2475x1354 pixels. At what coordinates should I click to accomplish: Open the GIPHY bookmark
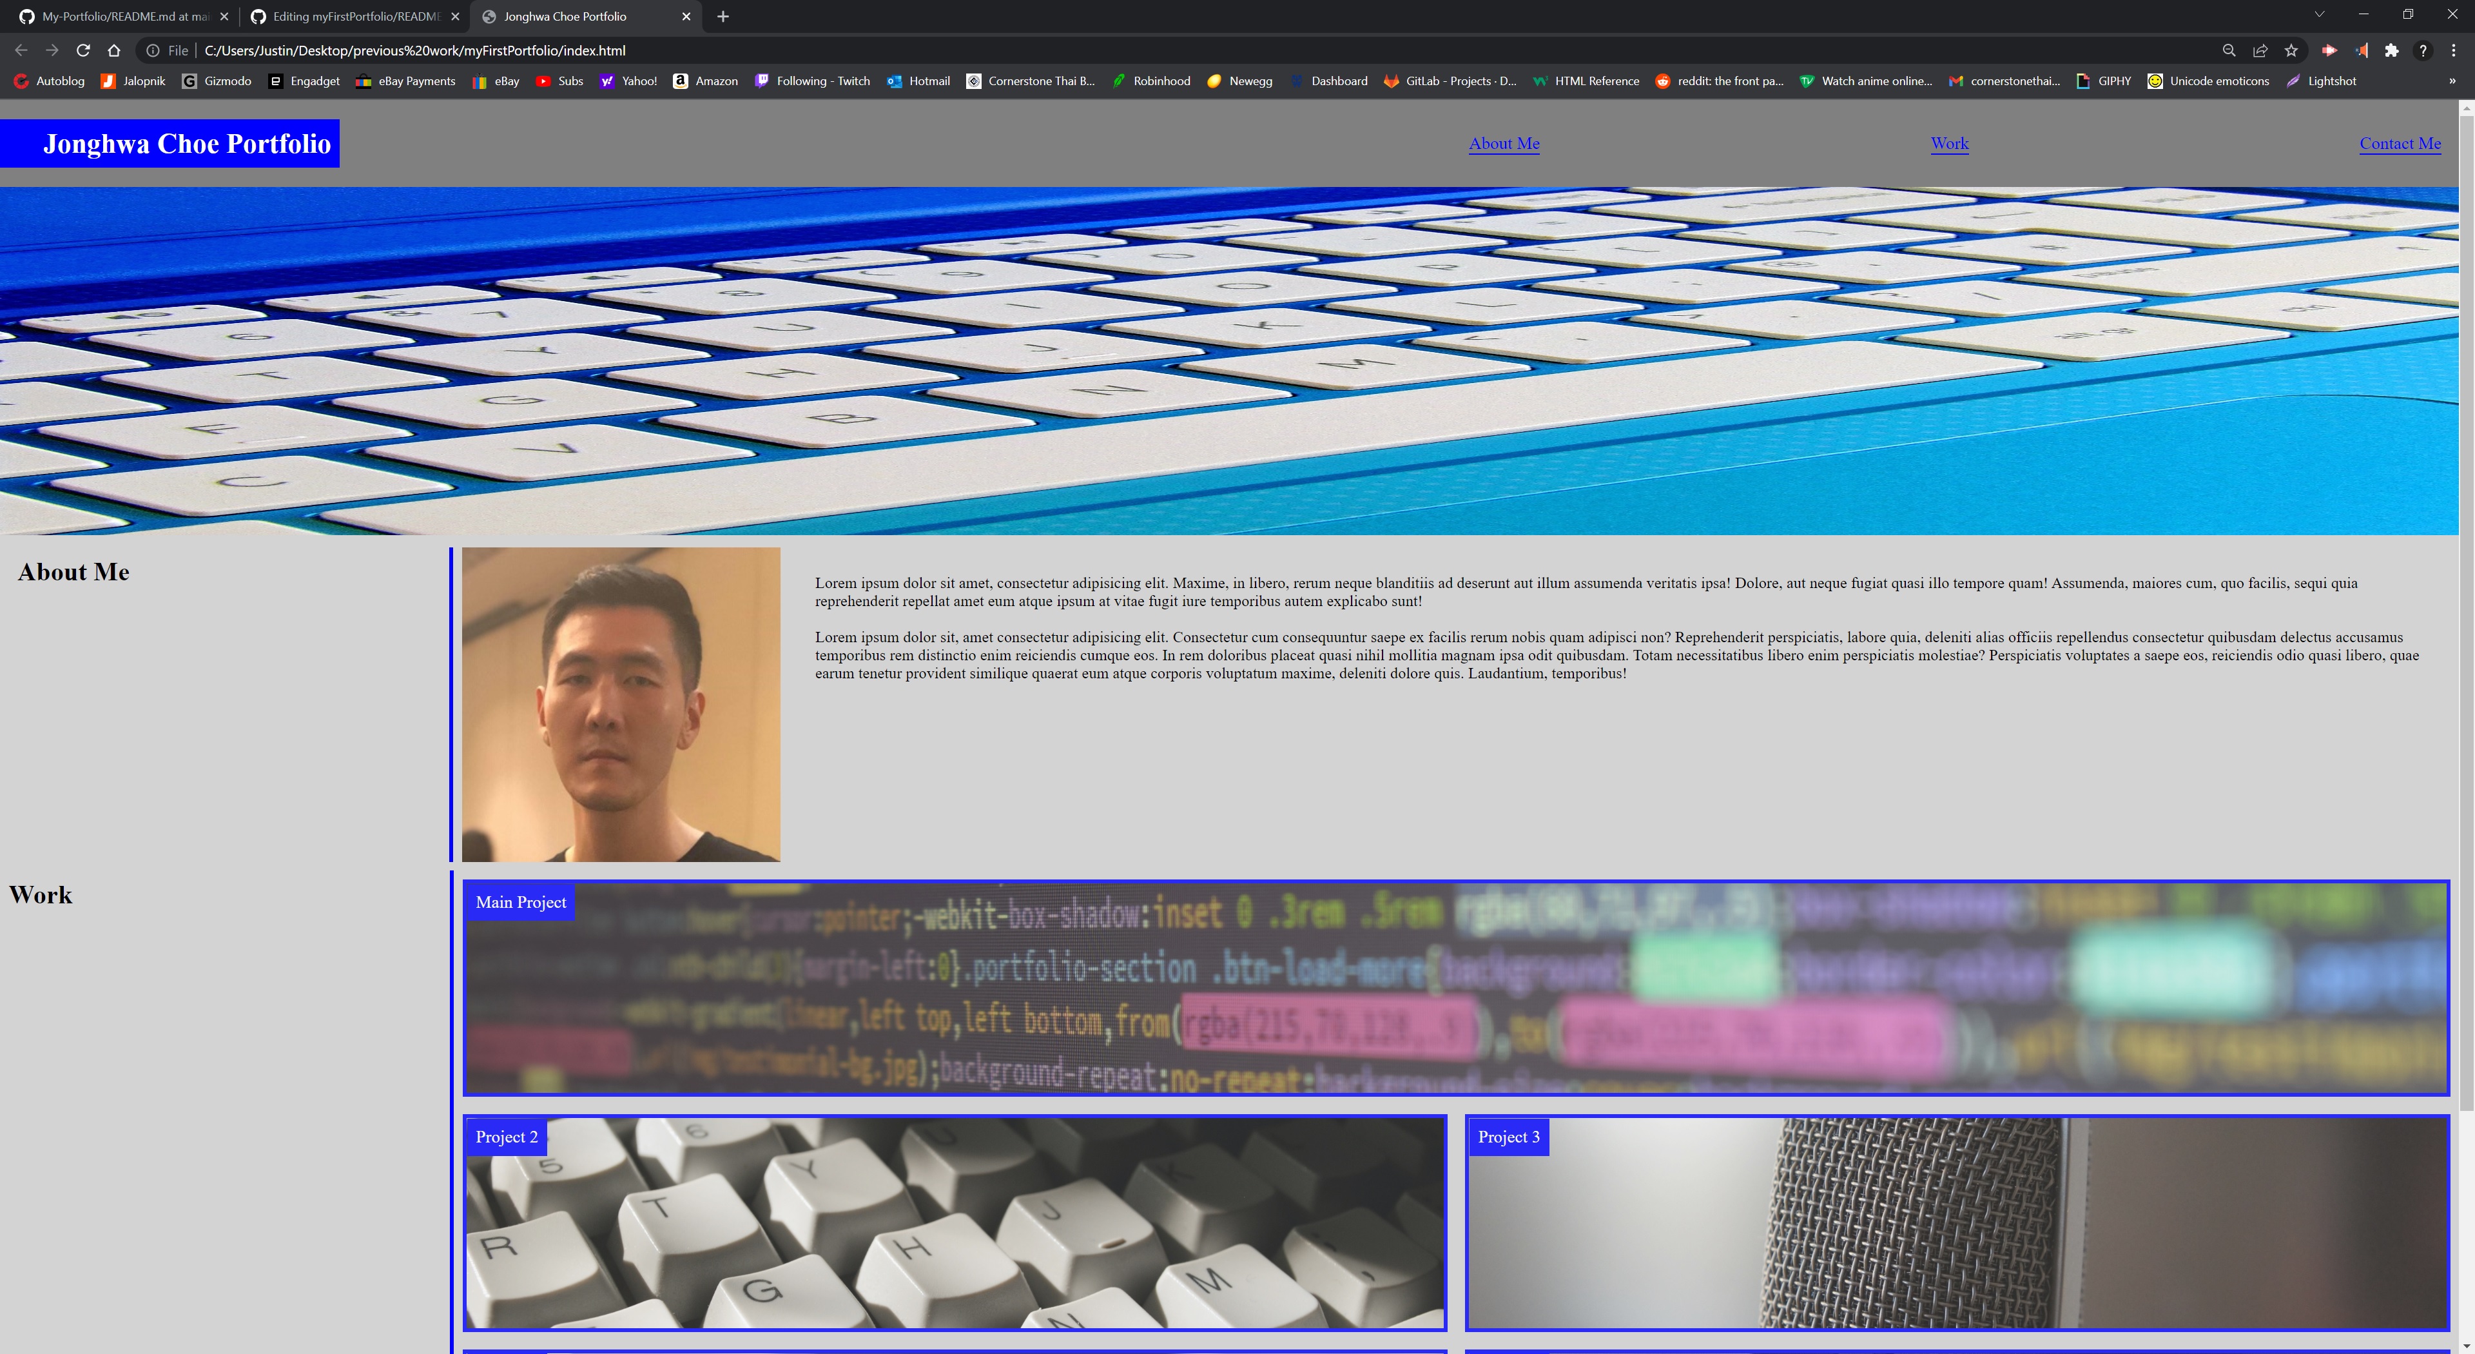(2103, 81)
